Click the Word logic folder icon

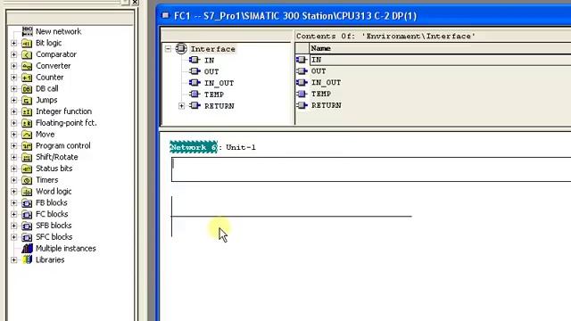[x=27, y=192]
